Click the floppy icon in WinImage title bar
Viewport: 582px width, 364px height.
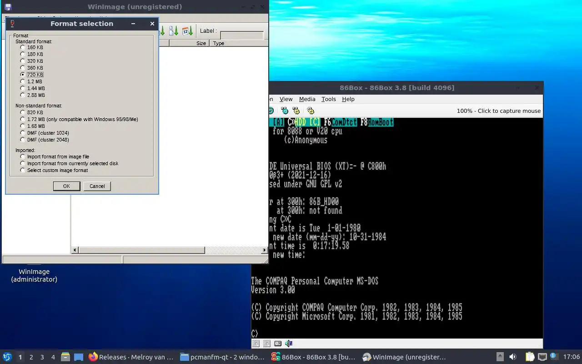click(x=8, y=7)
